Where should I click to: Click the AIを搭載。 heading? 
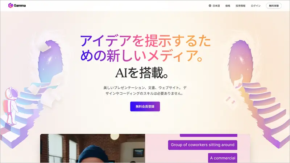click(142, 73)
